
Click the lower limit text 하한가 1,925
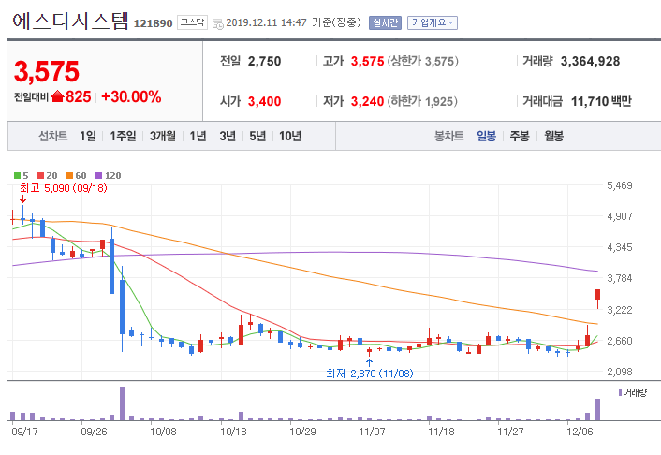422,102
